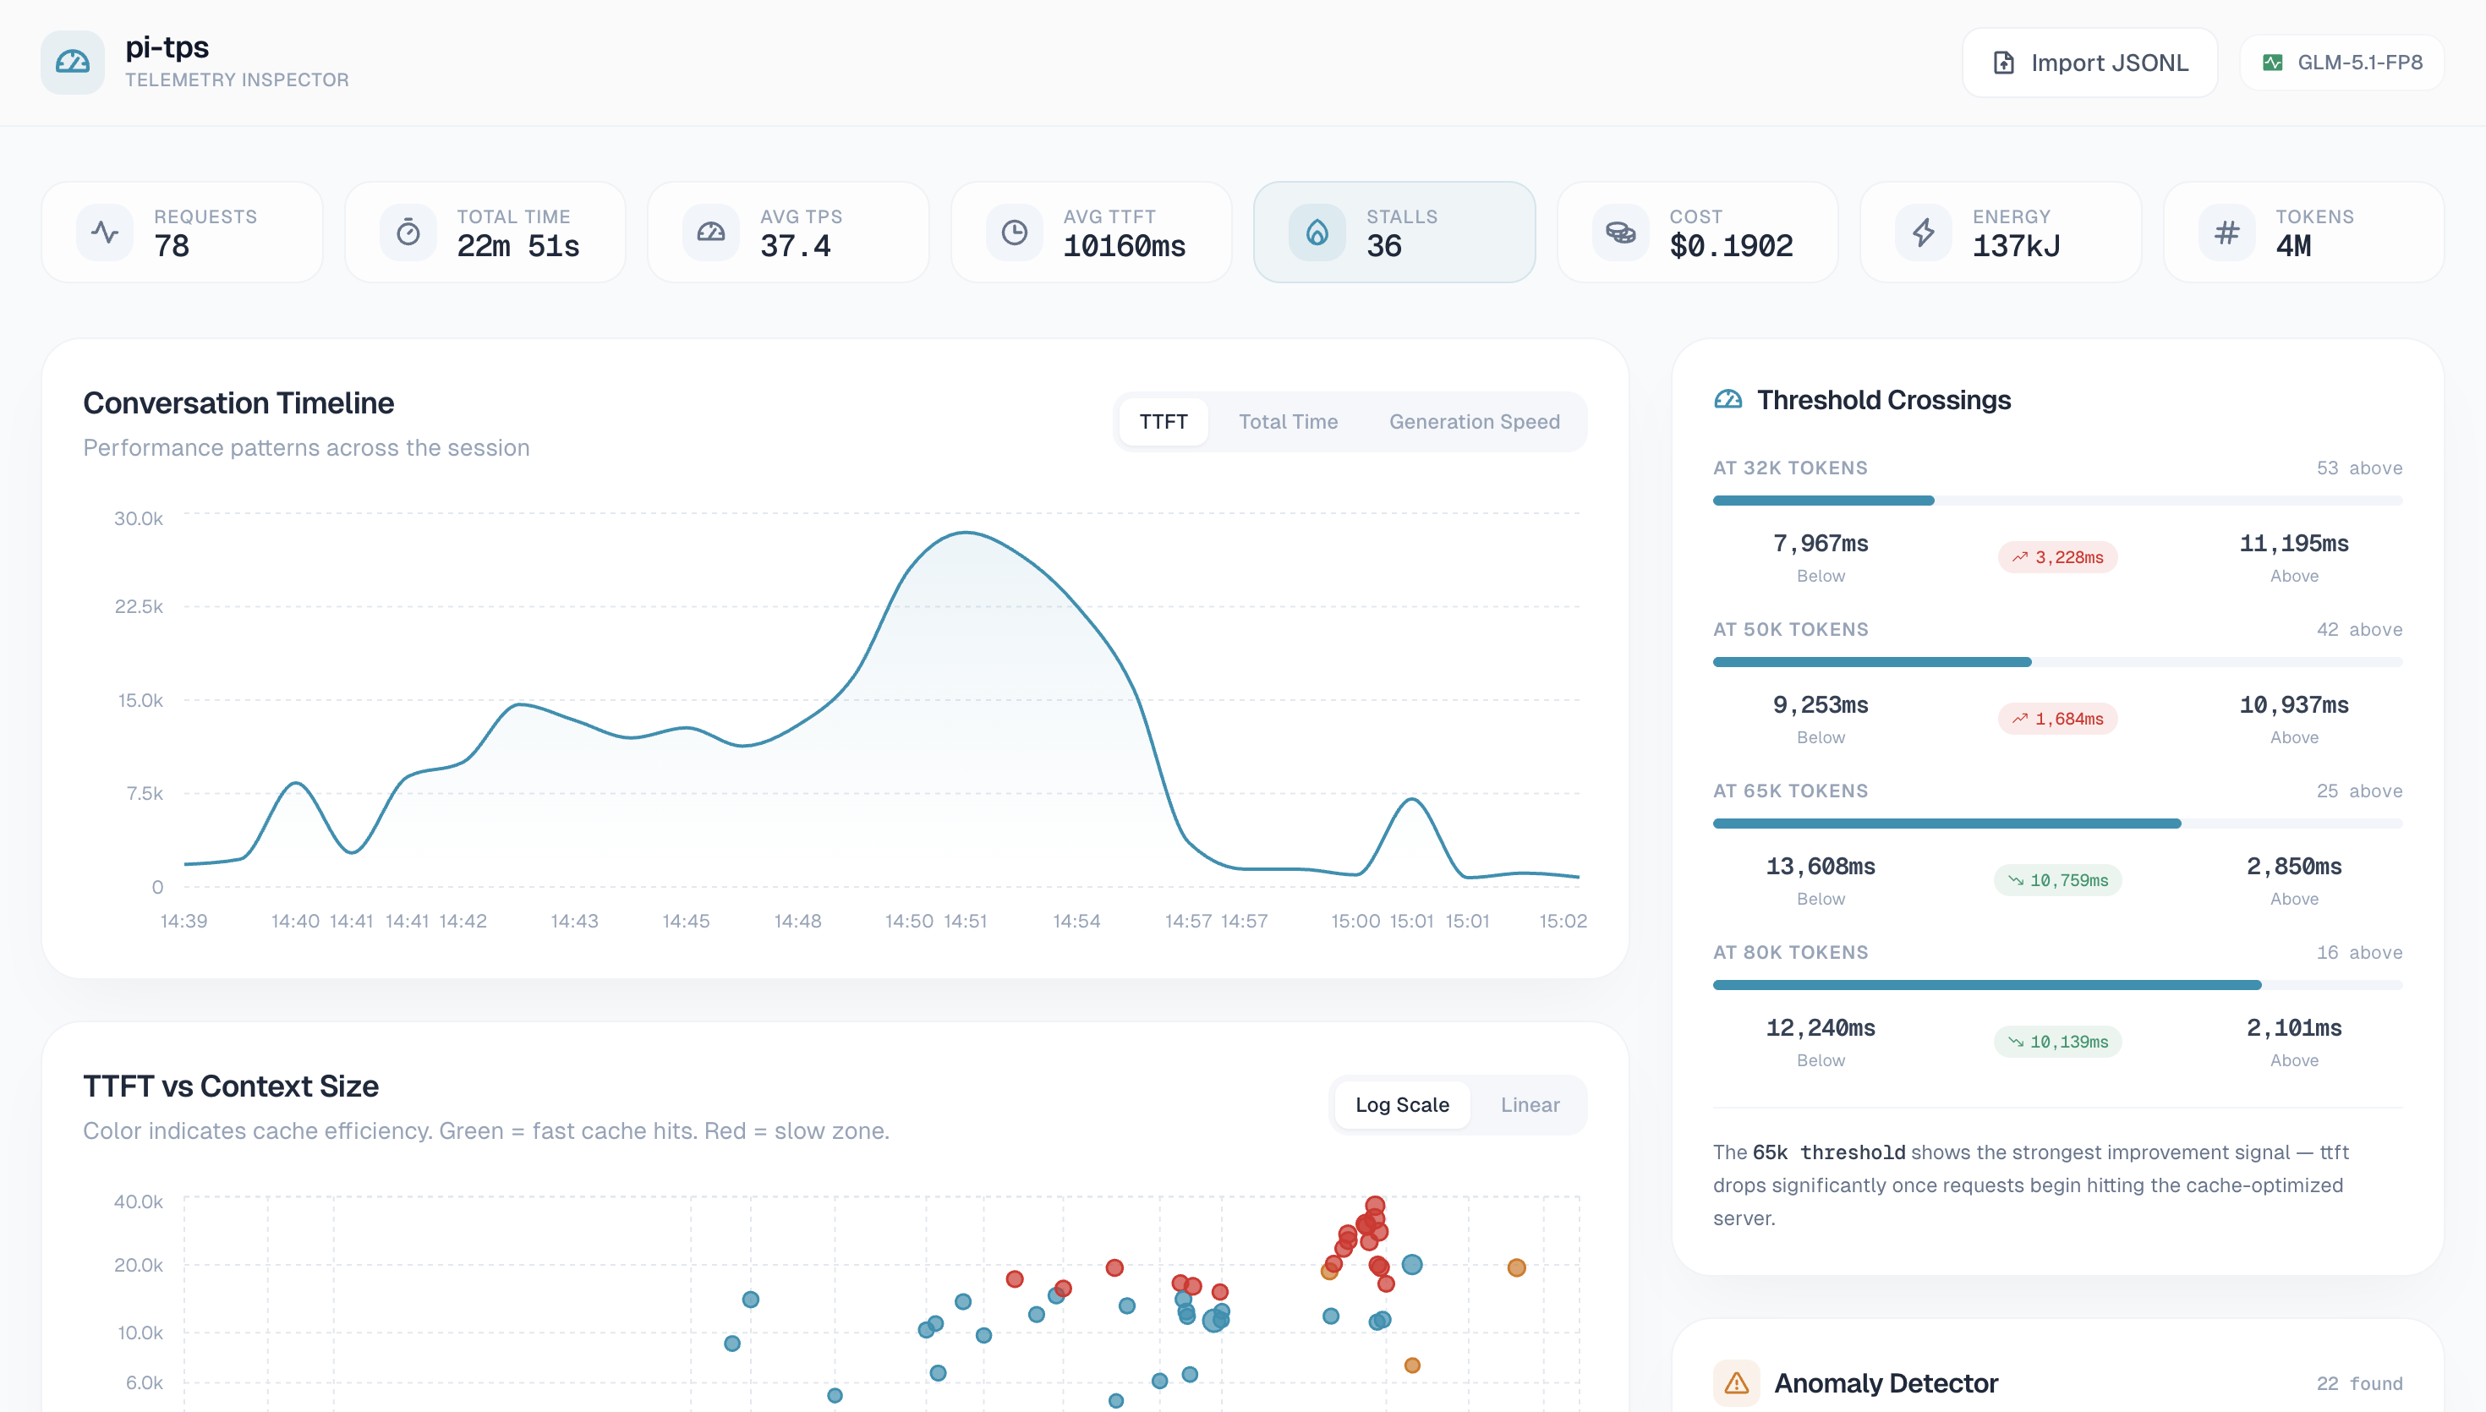Switch timeline to Total Time view
Screen dimensions: 2486x1412
pyautogui.click(x=1288, y=422)
